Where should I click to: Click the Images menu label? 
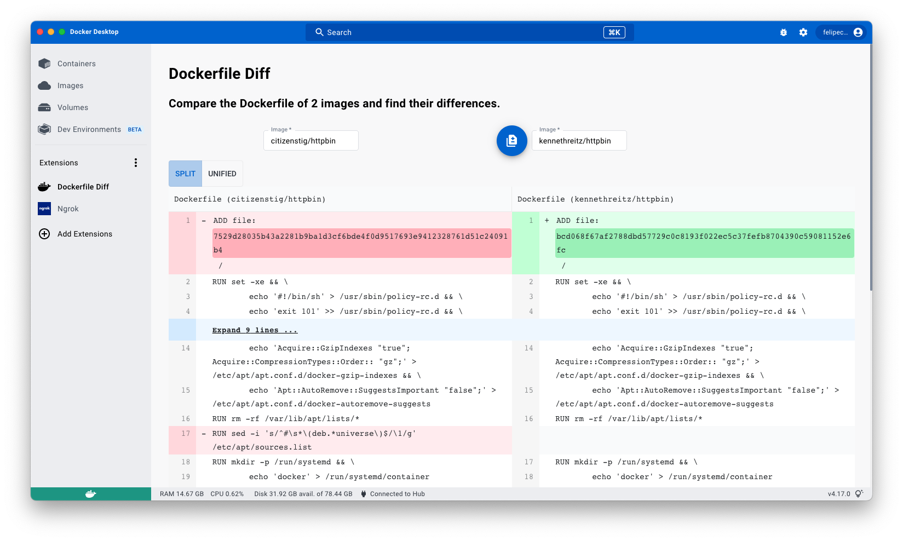[x=71, y=85]
